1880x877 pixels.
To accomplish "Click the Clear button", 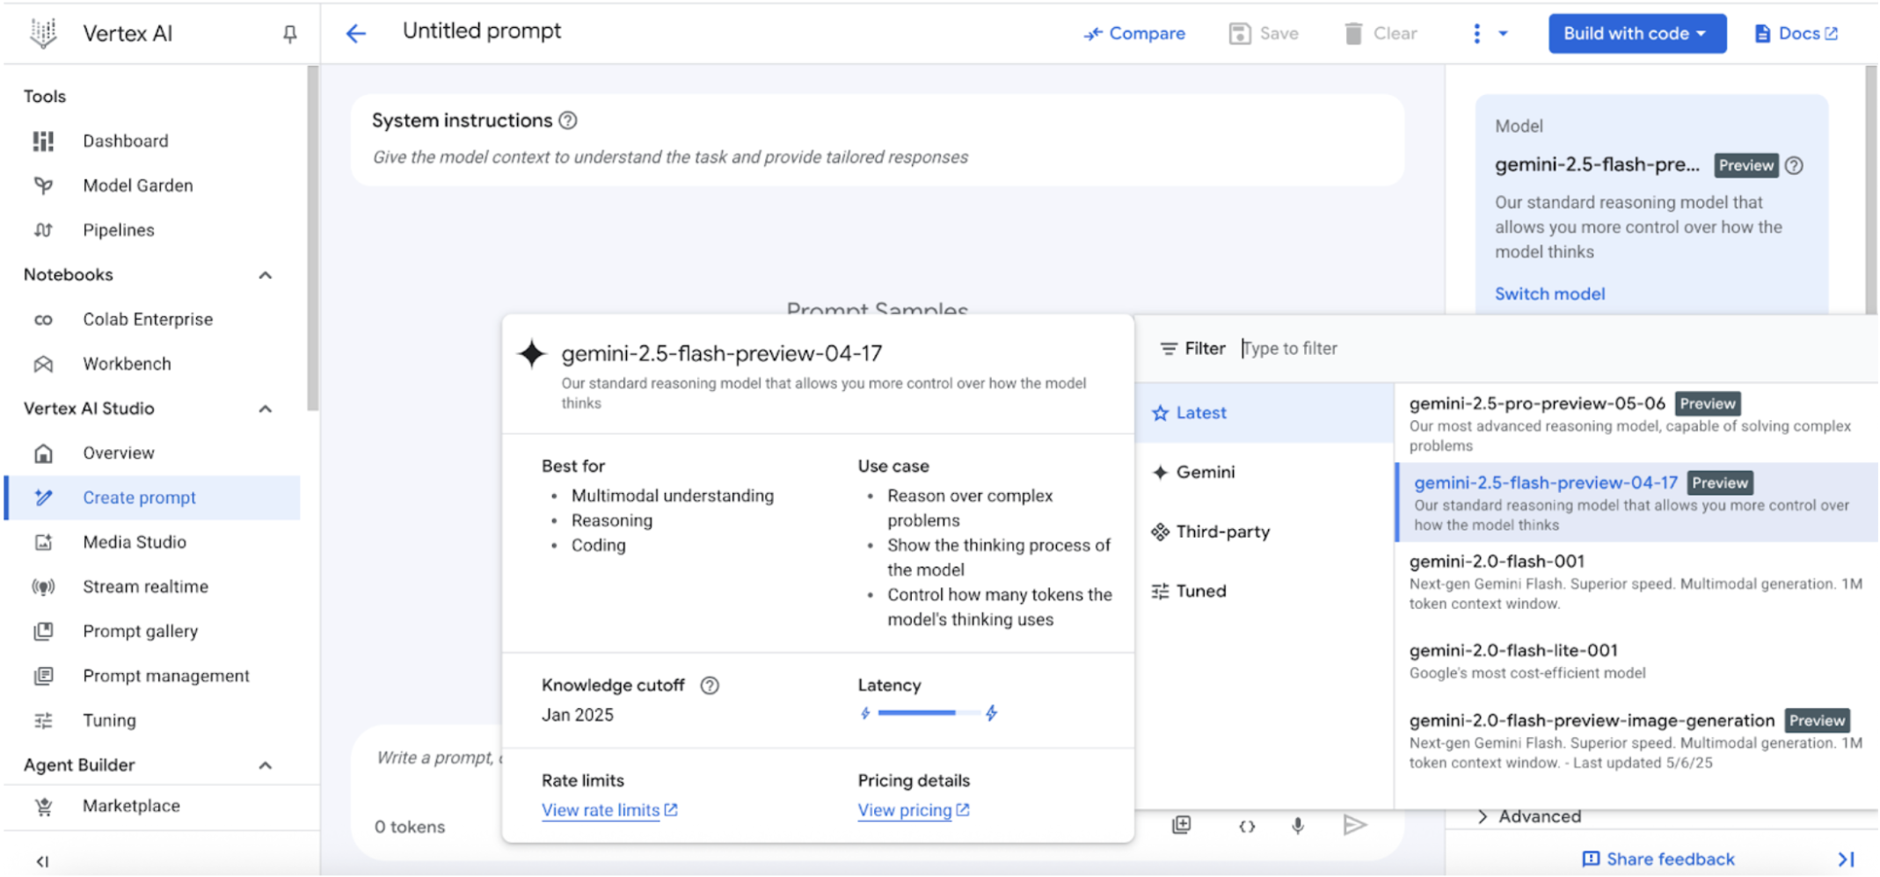I will point(1381,33).
